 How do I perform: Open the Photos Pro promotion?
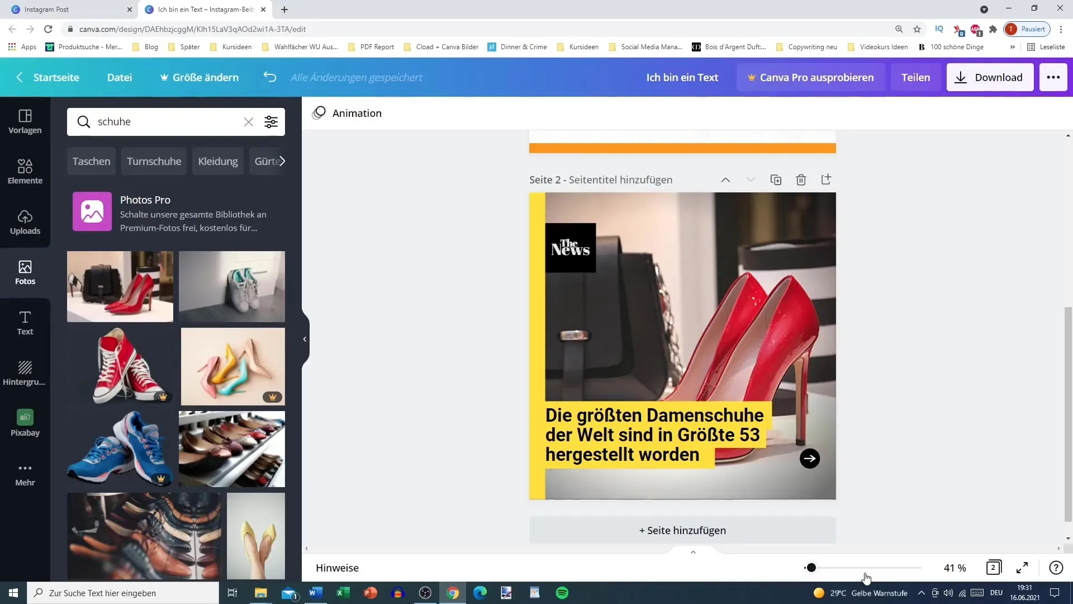pyautogui.click(x=176, y=213)
